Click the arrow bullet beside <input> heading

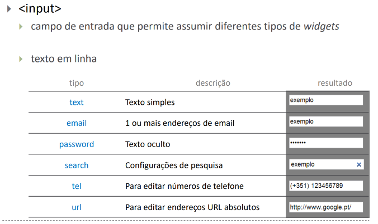[x=9, y=9]
